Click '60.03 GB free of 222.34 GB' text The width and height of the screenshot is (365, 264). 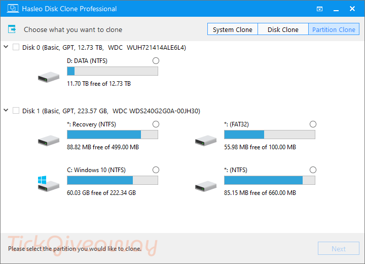(101, 192)
